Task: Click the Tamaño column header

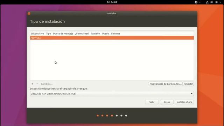Action: [x=95, y=34]
